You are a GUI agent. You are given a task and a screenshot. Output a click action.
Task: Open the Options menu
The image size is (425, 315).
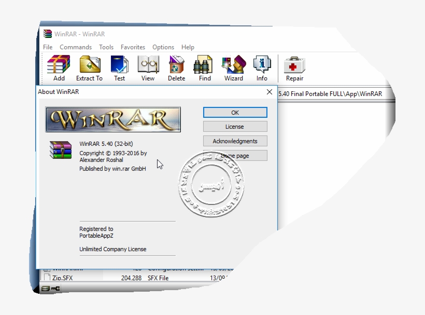[x=163, y=47]
